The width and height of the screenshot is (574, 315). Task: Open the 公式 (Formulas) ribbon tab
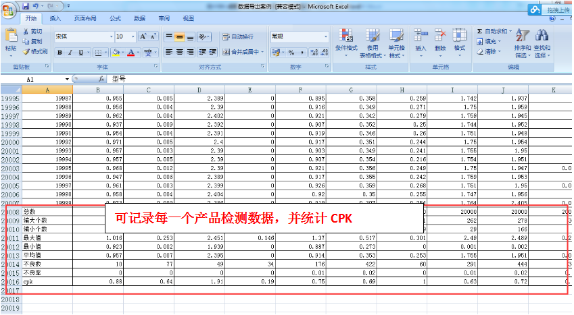(x=115, y=19)
